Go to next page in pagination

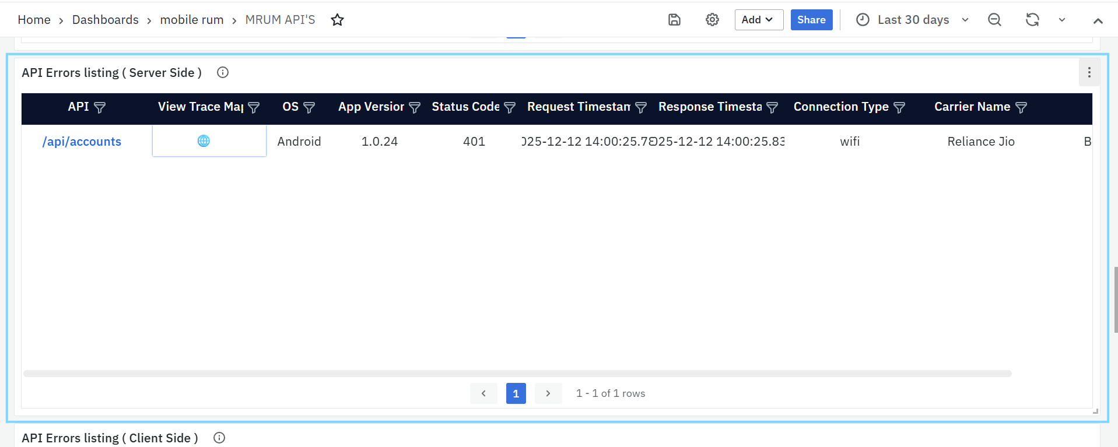(x=548, y=393)
